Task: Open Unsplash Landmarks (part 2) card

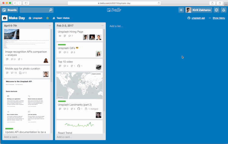Action: coord(75,105)
